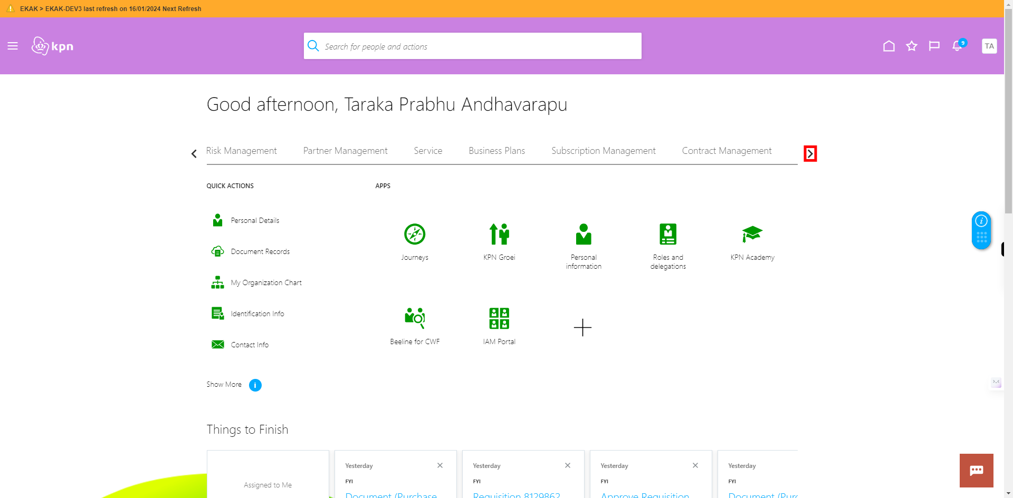Dismiss the Document (Purchase notification card
The width and height of the screenshot is (1013, 498).
440,465
